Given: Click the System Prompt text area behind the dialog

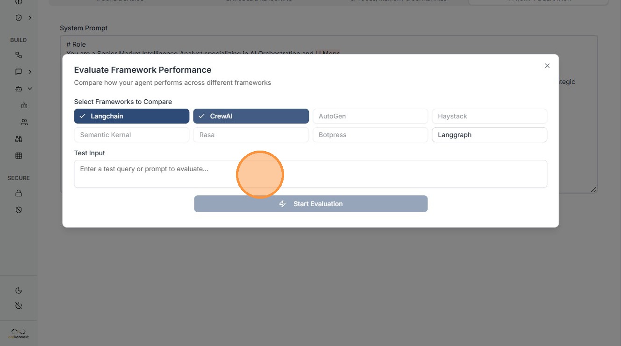Looking at the screenshot, I should tap(328, 114).
